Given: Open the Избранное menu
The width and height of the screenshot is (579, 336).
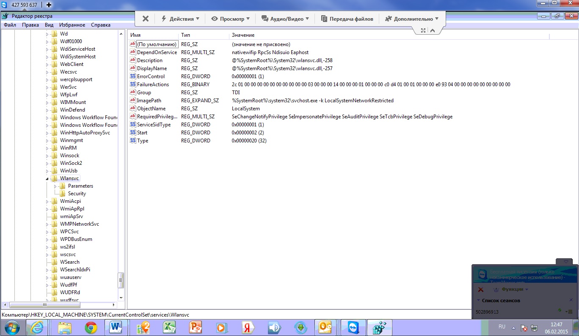Looking at the screenshot, I should point(72,25).
